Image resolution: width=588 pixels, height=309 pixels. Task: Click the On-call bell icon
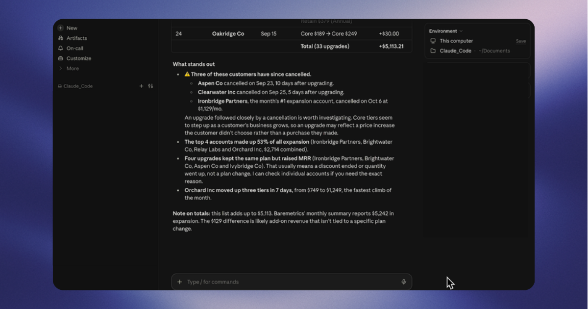[x=60, y=48]
